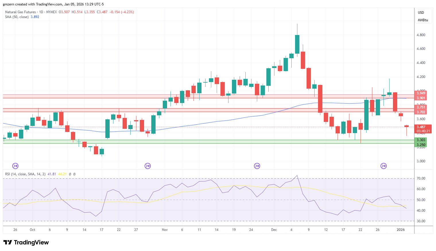Click the 3.702 price level label
The width and height of the screenshot is (436, 251).
[x=421, y=112]
